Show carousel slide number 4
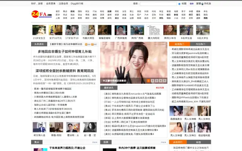The height and width of the screenshot is (151, 242). (161, 81)
